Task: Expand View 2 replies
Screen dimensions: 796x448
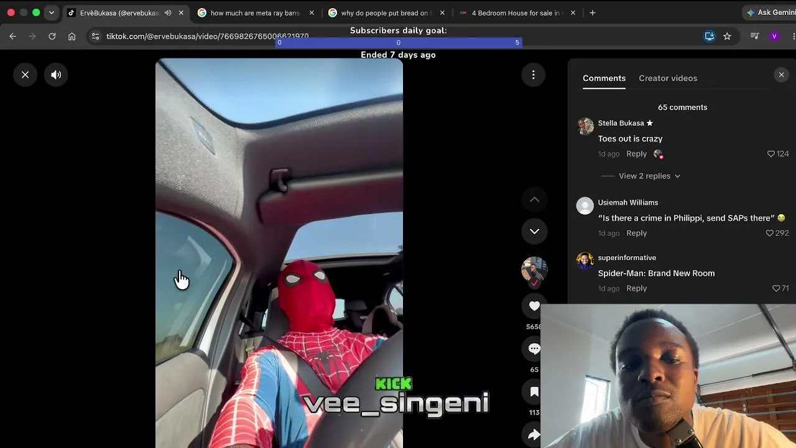Action: tap(649, 176)
